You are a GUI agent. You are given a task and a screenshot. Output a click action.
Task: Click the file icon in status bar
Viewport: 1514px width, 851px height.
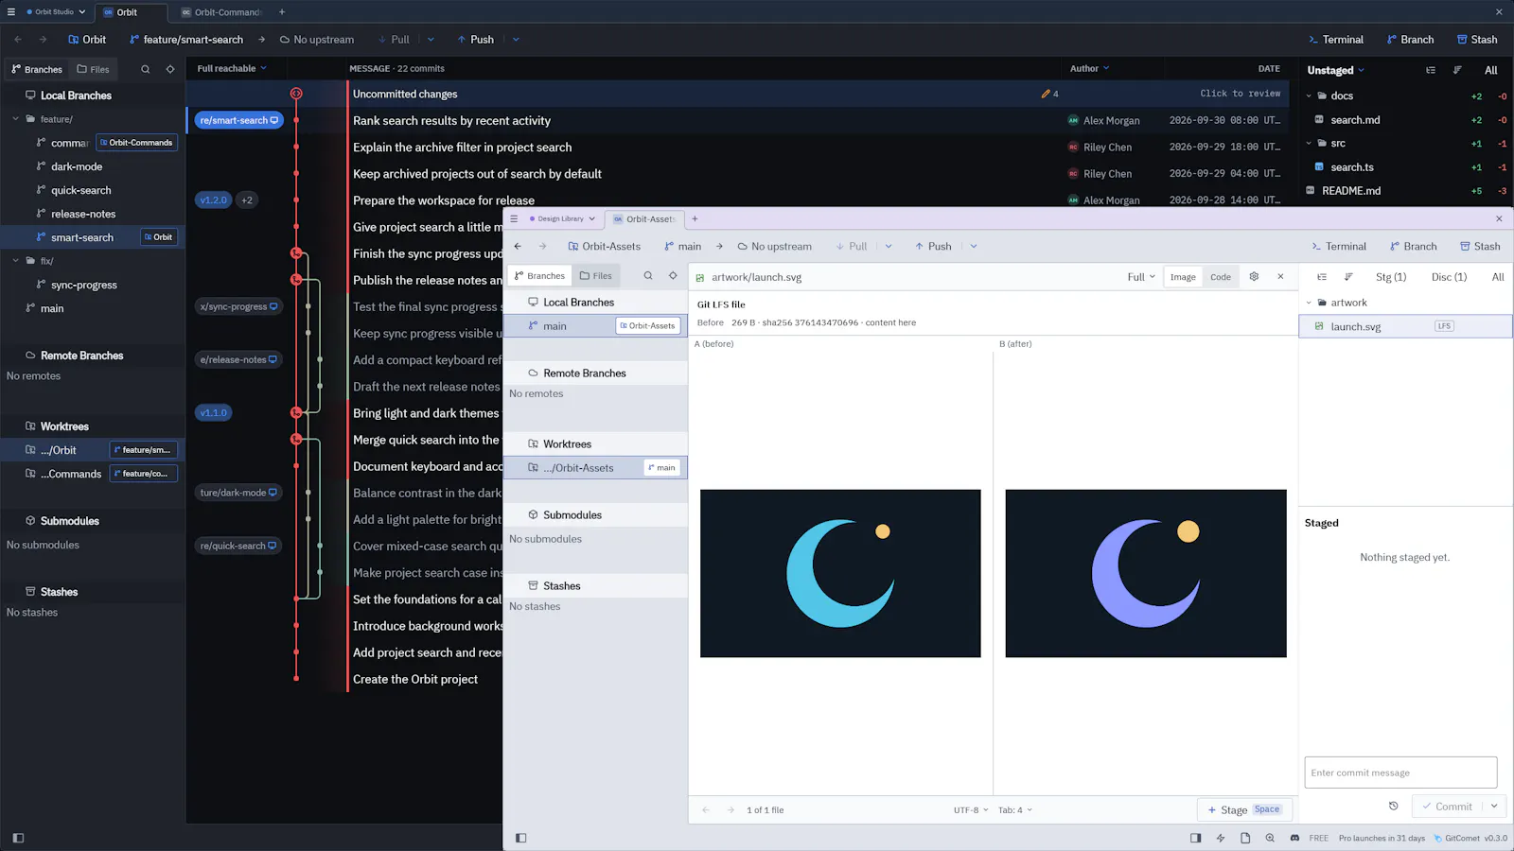pos(1245,838)
